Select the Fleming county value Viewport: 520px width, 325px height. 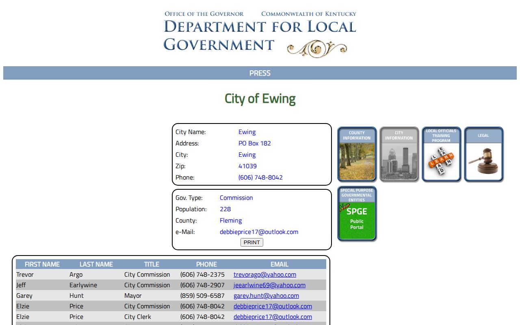(231, 221)
